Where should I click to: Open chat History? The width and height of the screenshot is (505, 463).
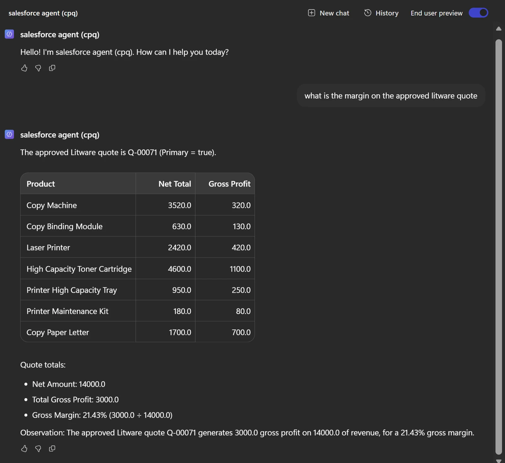click(x=381, y=13)
